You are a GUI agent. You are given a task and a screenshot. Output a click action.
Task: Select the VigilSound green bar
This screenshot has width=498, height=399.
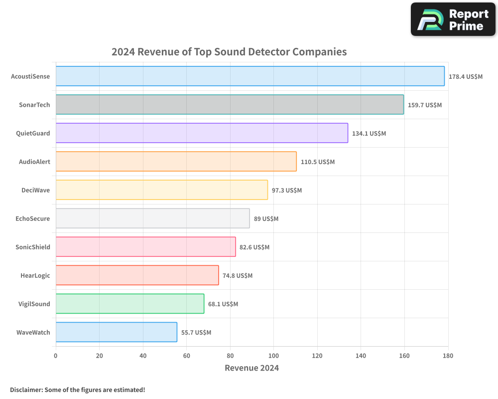coord(129,304)
